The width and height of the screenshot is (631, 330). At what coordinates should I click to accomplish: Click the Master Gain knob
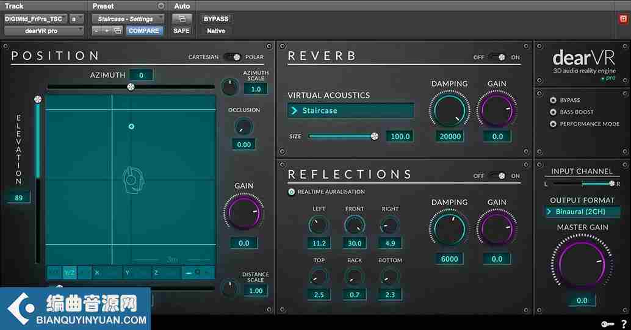coord(582,263)
